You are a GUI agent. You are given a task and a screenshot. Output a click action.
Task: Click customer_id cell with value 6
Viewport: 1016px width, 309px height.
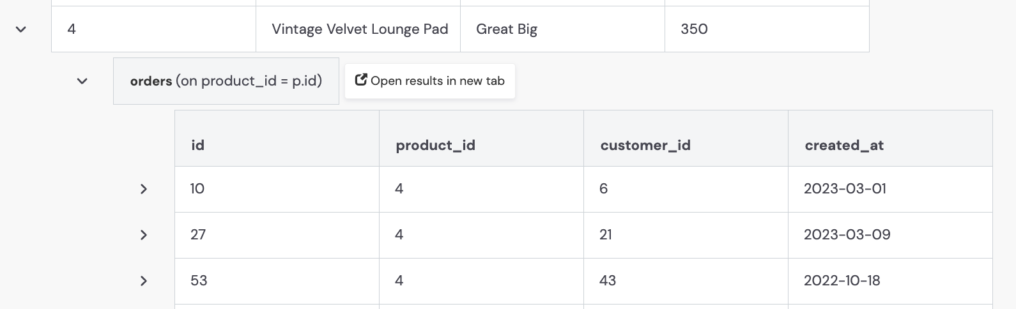(686, 189)
